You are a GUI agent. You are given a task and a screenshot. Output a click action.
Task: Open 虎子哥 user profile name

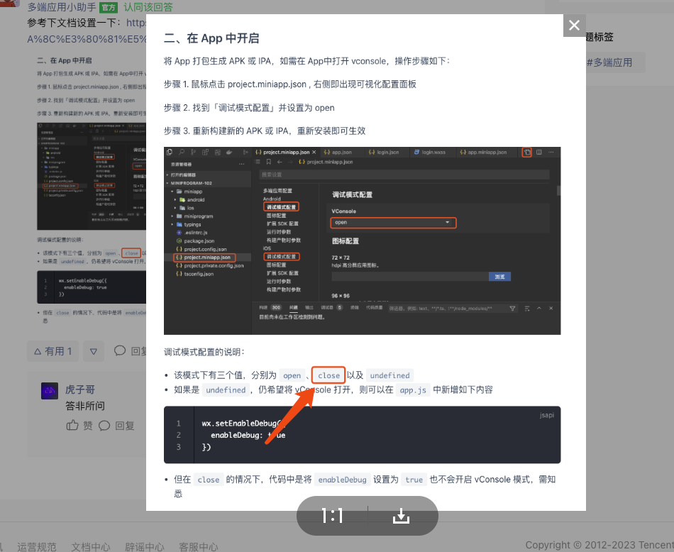tap(80, 390)
